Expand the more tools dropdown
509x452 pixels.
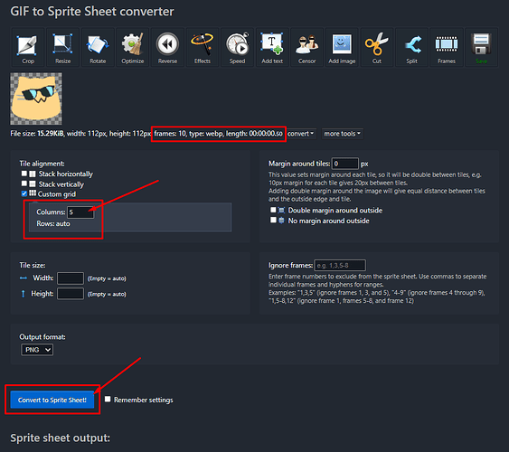(343, 134)
